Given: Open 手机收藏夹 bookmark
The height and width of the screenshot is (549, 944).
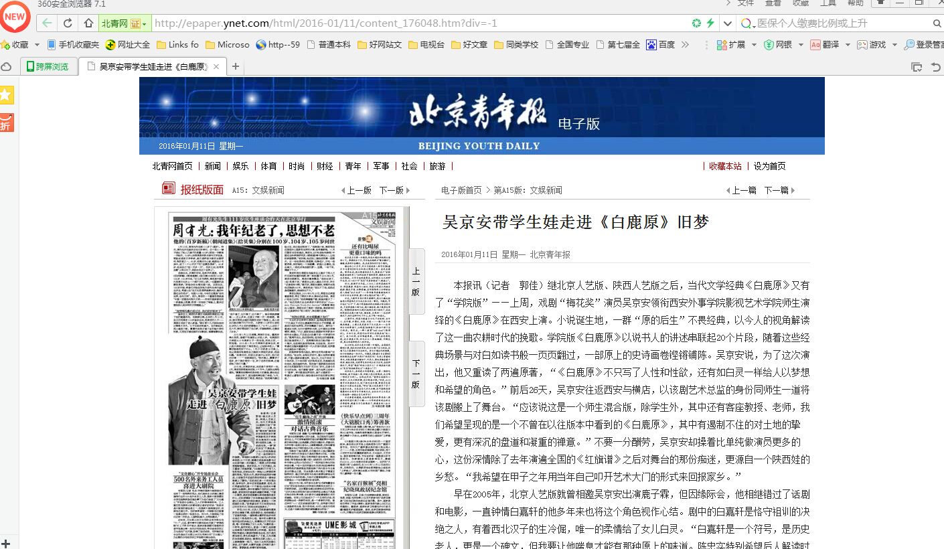Looking at the screenshot, I should 74,45.
